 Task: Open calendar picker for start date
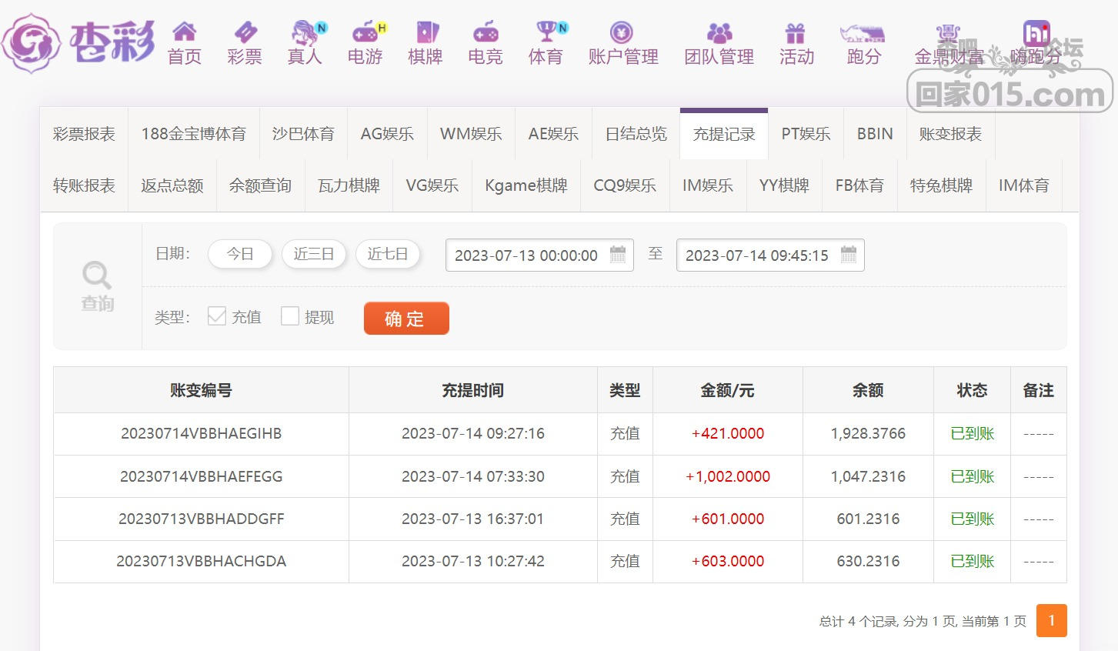(x=618, y=255)
